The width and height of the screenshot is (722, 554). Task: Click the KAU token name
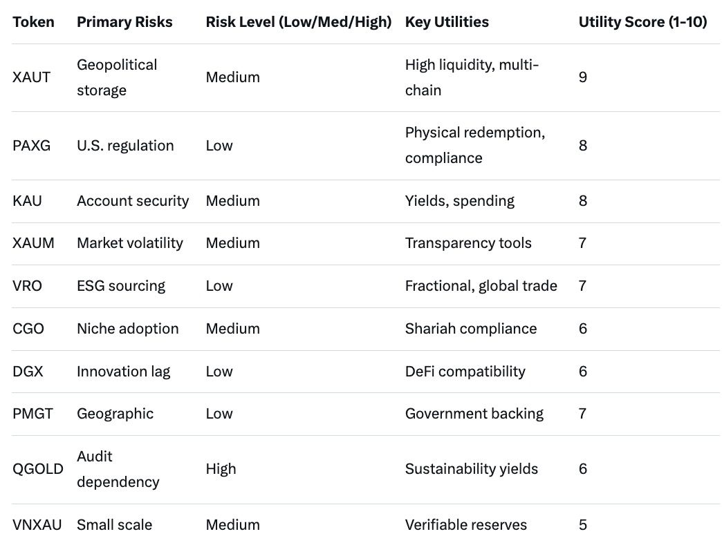click(28, 201)
